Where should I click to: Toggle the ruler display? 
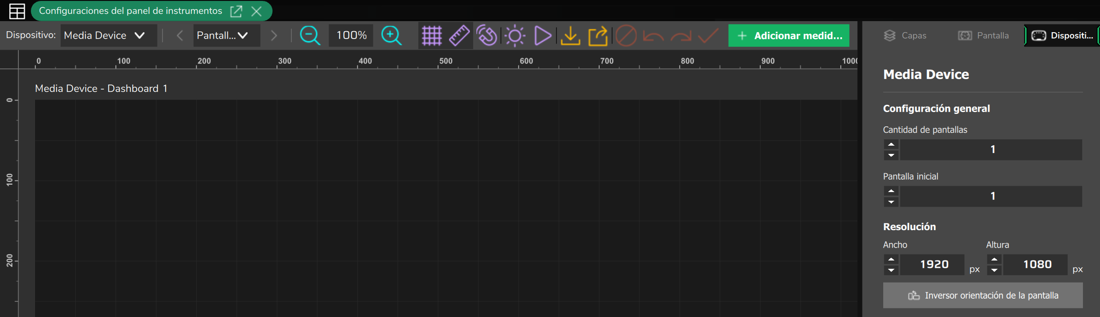click(459, 35)
